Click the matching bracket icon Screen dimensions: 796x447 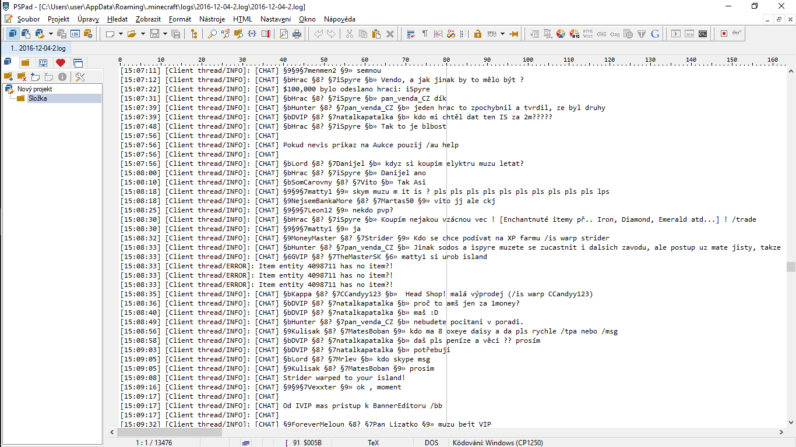252,34
